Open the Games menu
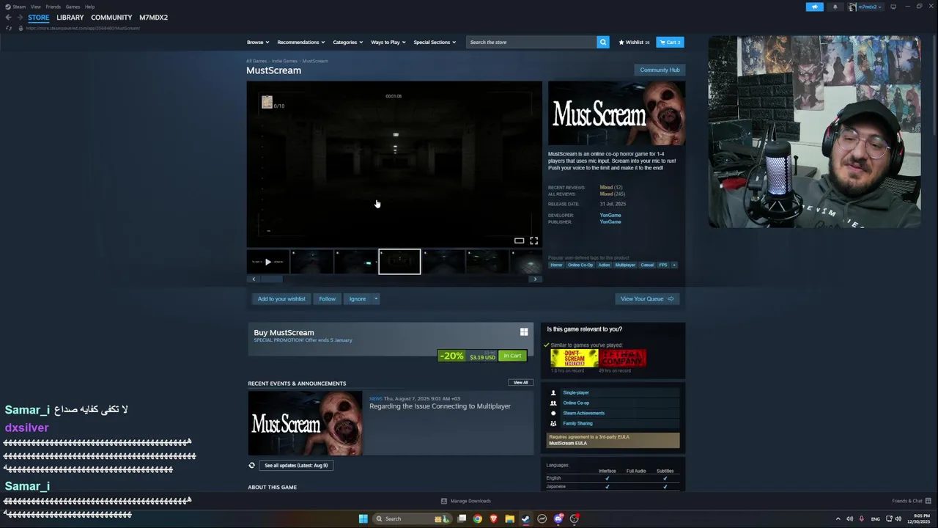 pos(73,7)
